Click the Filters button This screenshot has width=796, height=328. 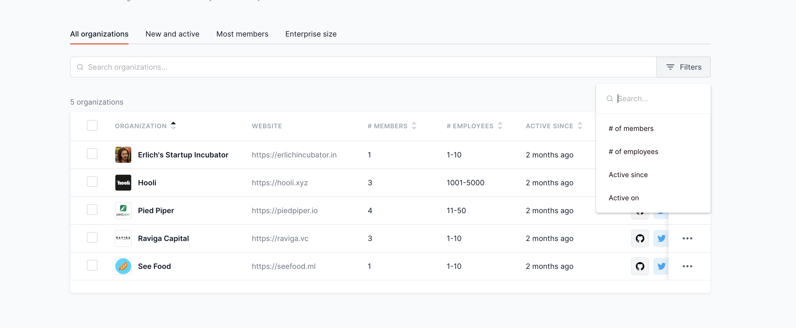(683, 67)
